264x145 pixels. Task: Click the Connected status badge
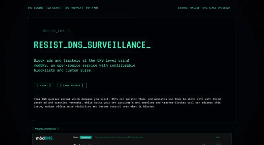pos(86,137)
